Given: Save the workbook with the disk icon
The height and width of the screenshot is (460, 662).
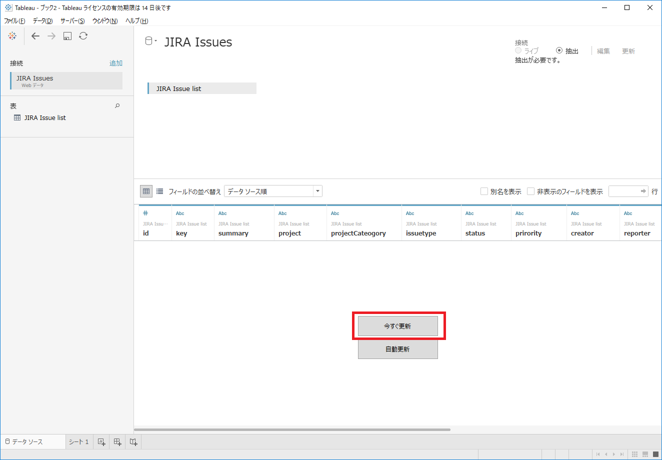Looking at the screenshot, I should pyautogui.click(x=67, y=36).
